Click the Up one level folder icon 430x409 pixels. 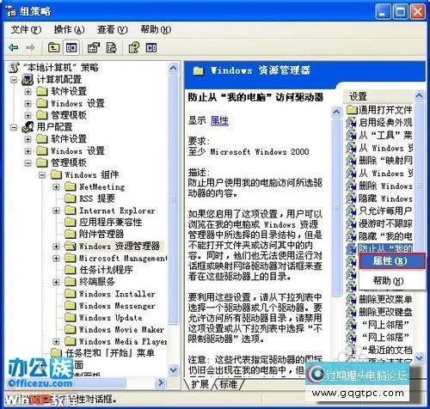coord(54,47)
